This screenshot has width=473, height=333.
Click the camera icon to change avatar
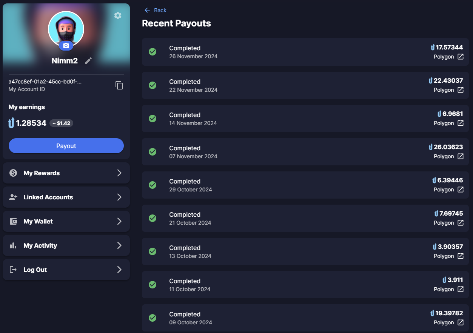(x=66, y=45)
